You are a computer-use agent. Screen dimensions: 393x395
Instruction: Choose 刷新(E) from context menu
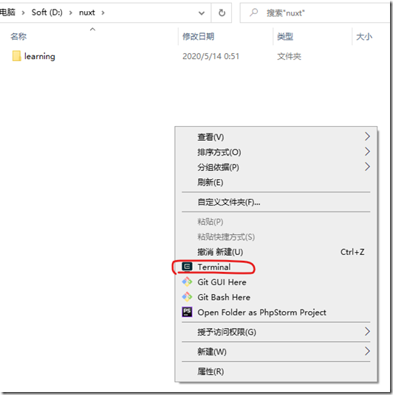(x=276, y=182)
